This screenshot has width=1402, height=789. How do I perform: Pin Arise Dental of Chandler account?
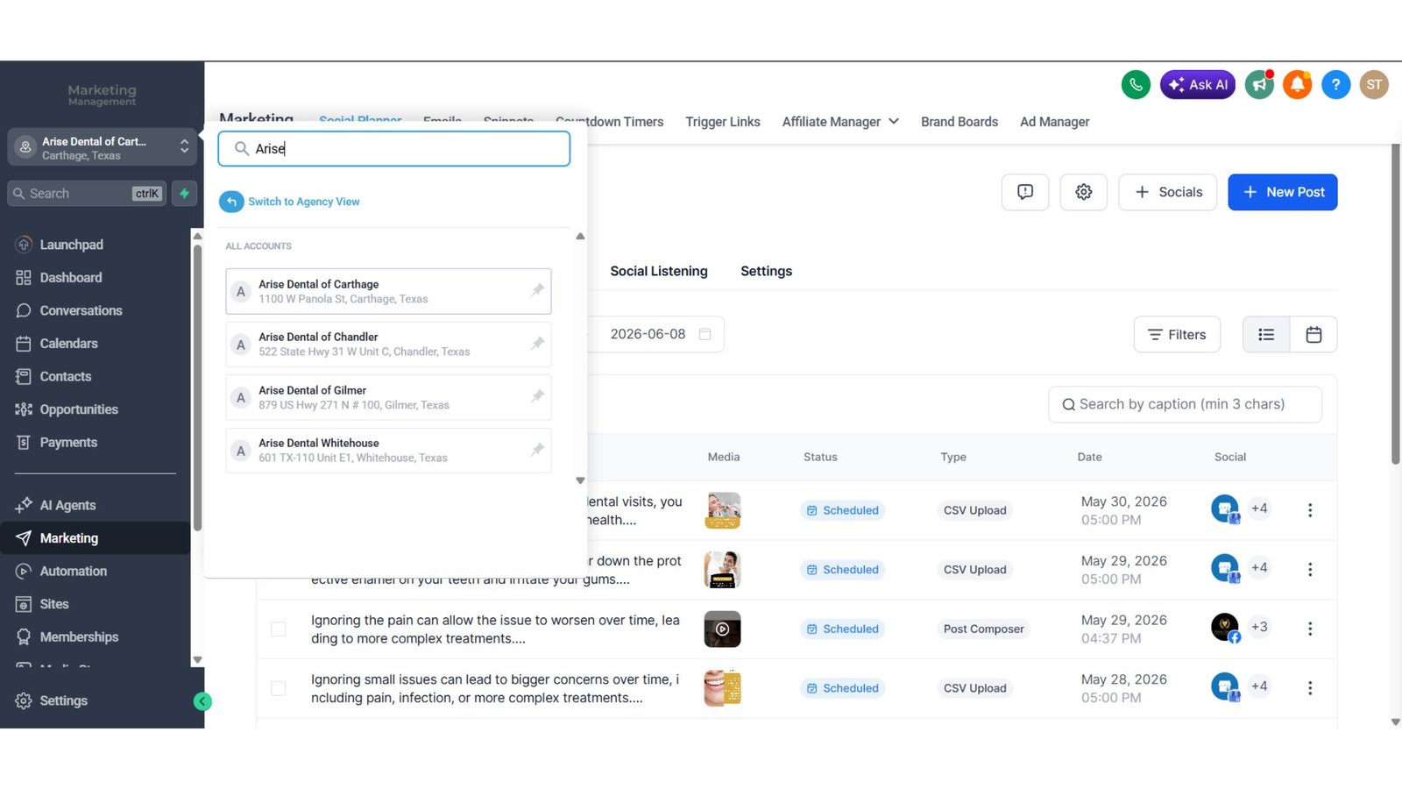537,344
